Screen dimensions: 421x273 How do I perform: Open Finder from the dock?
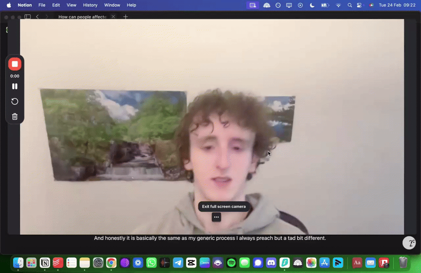18,263
